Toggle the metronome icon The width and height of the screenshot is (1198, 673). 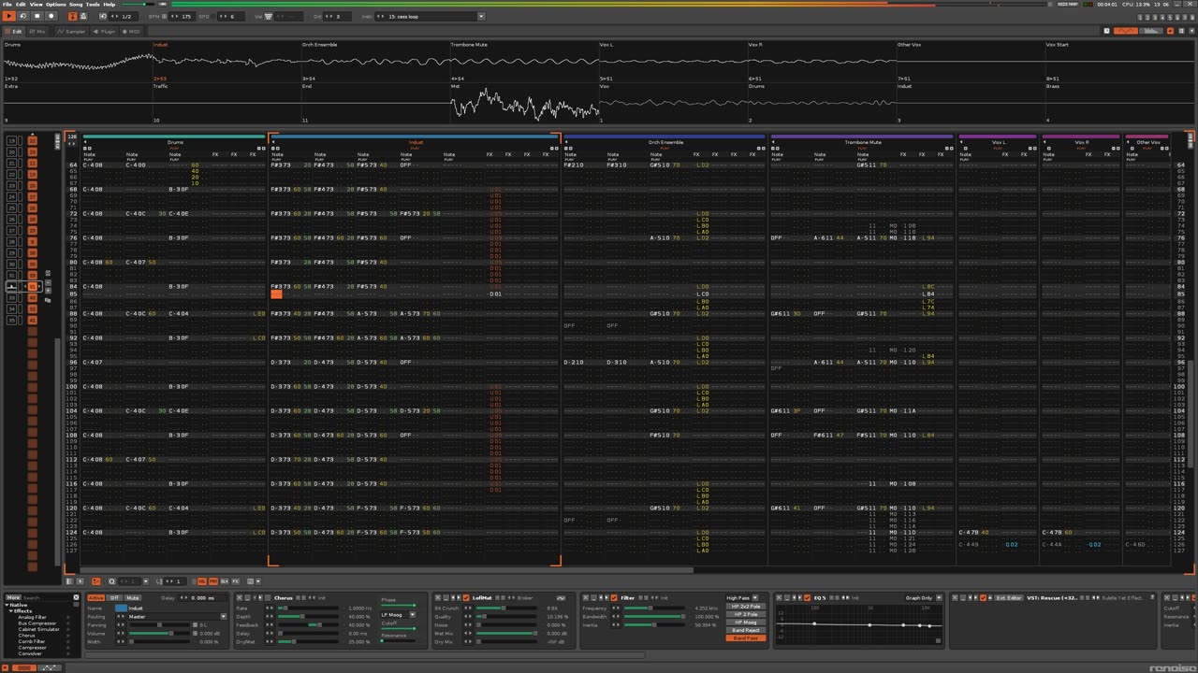(83, 16)
